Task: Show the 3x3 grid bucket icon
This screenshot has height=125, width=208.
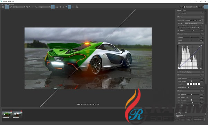Action: (57, 7)
